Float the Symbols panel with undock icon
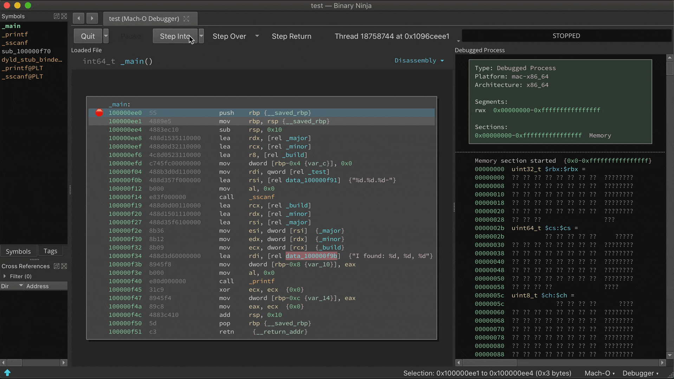Viewport: 674px width, 379px height. pos(56,16)
